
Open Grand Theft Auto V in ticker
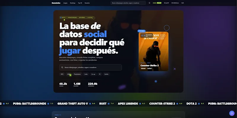pos(73,104)
